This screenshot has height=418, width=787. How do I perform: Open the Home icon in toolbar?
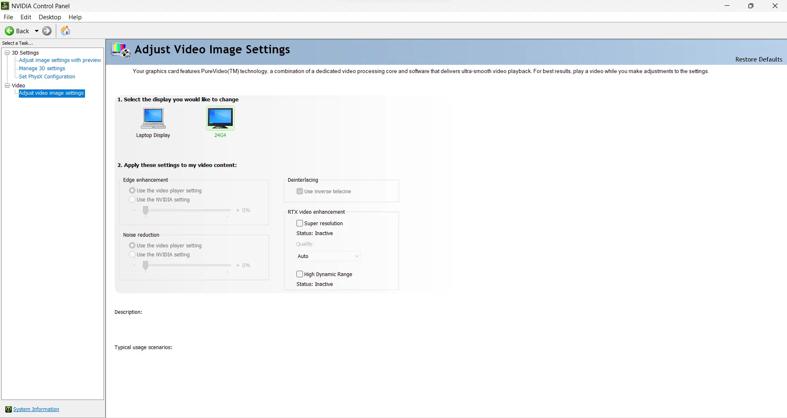65,31
